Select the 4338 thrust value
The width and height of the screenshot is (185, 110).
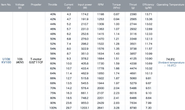pos(133,63)
